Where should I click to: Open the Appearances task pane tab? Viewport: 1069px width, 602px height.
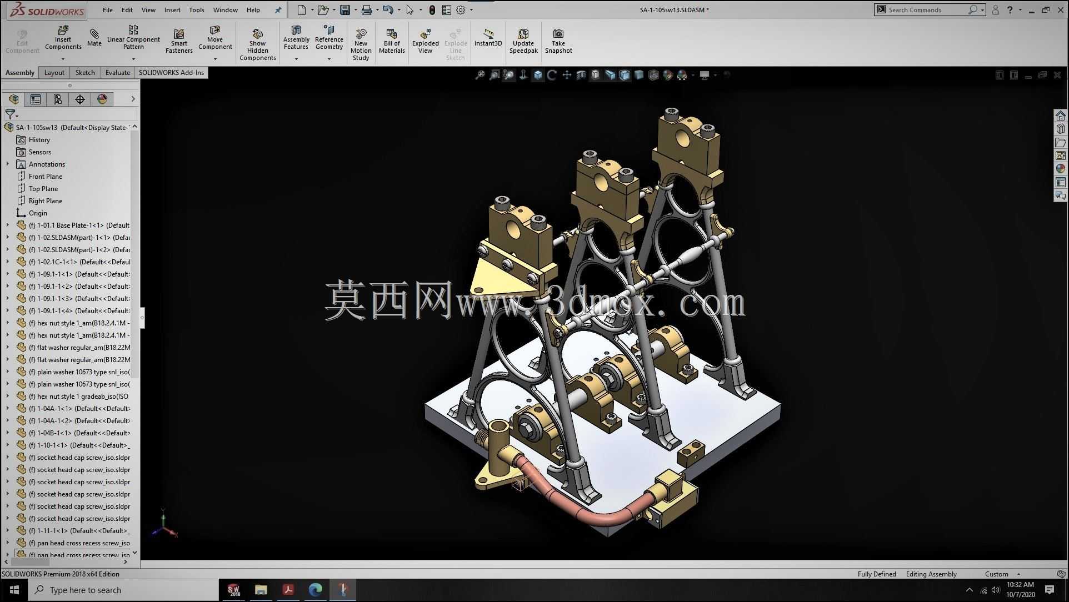(1061, 169)
